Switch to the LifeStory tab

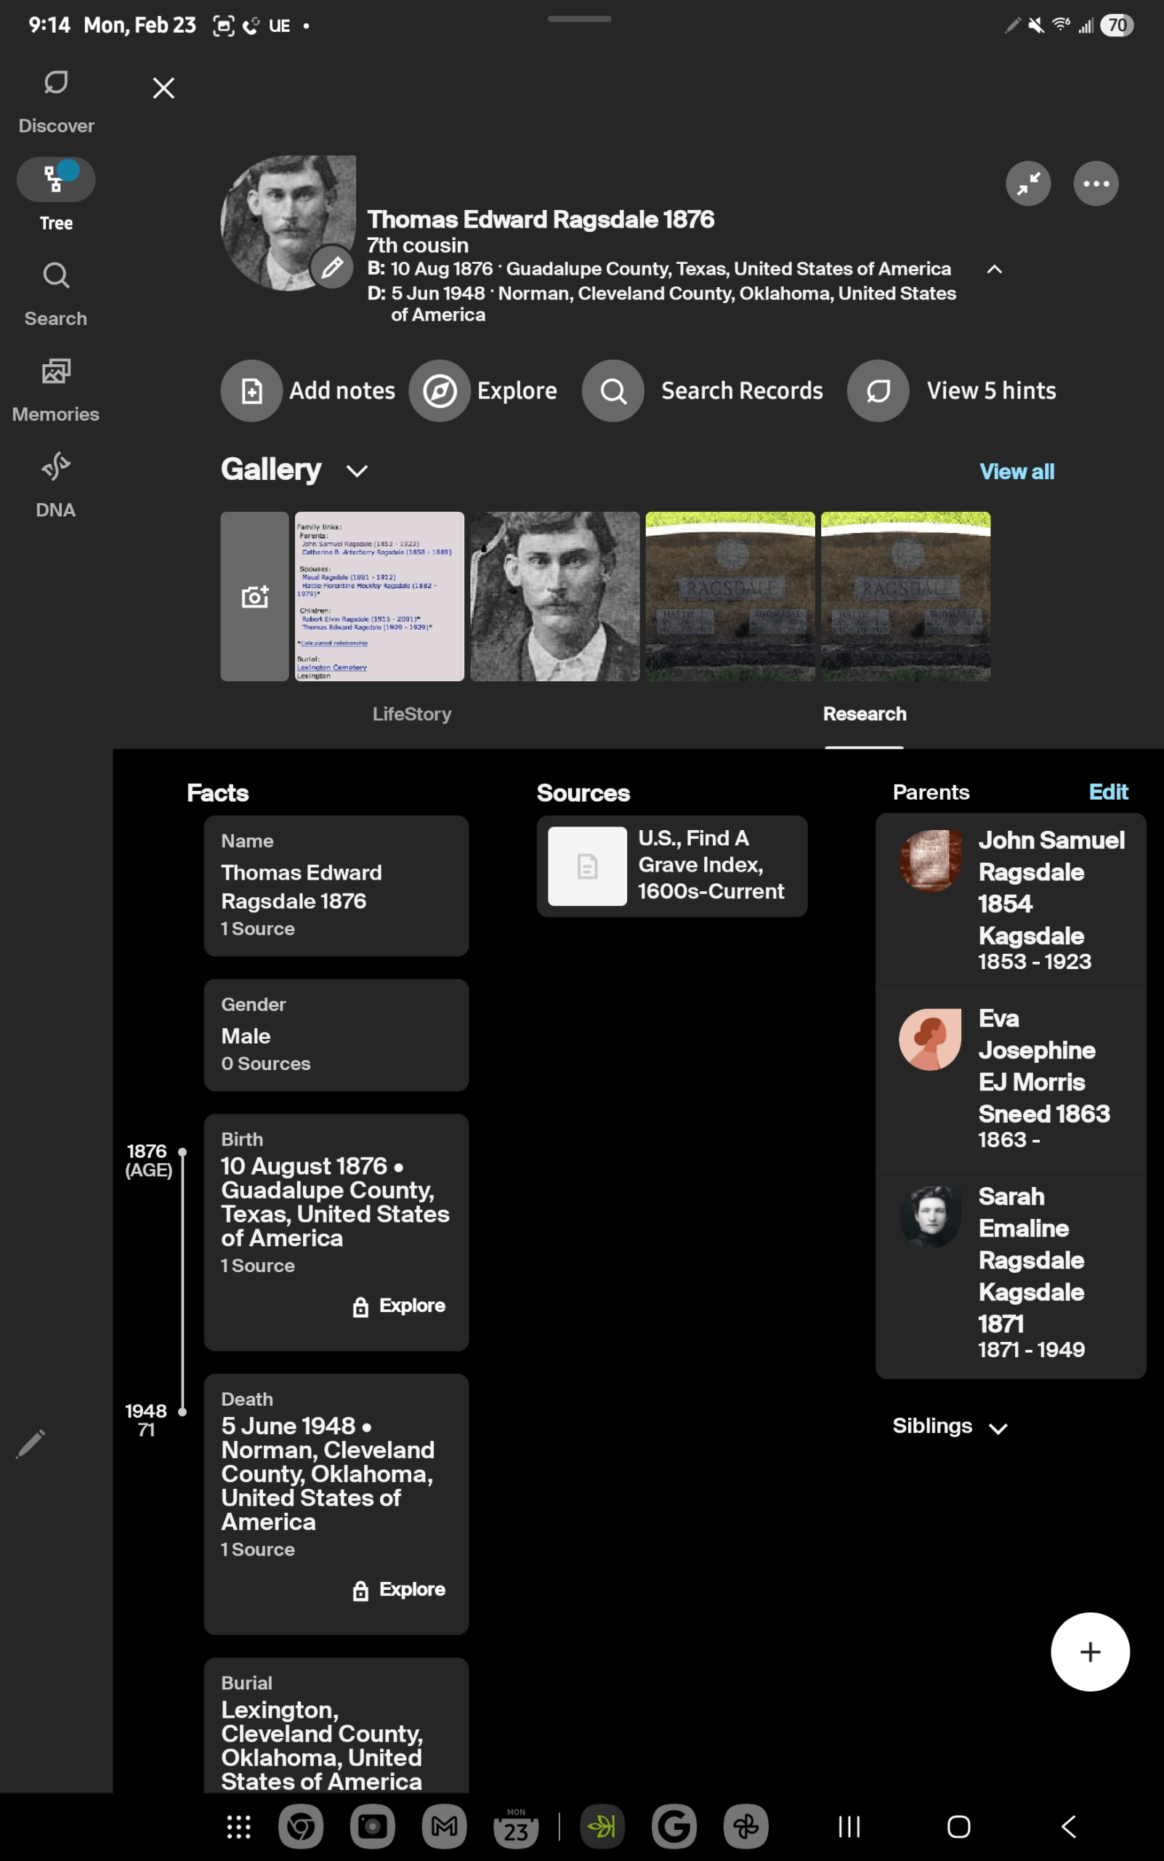pos(412,714)
